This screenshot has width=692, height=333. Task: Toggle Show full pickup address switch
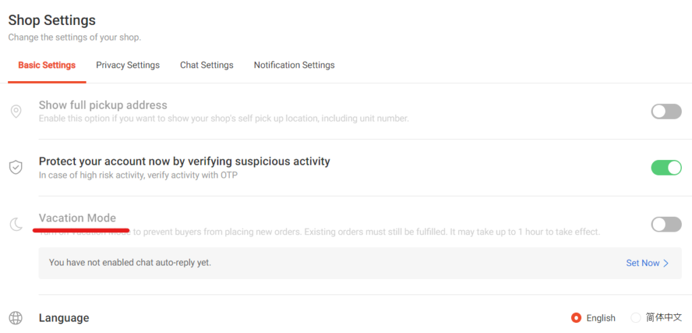pos(666,111)
